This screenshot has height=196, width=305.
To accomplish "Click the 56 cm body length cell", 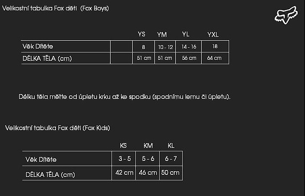I will pos(189,58).
